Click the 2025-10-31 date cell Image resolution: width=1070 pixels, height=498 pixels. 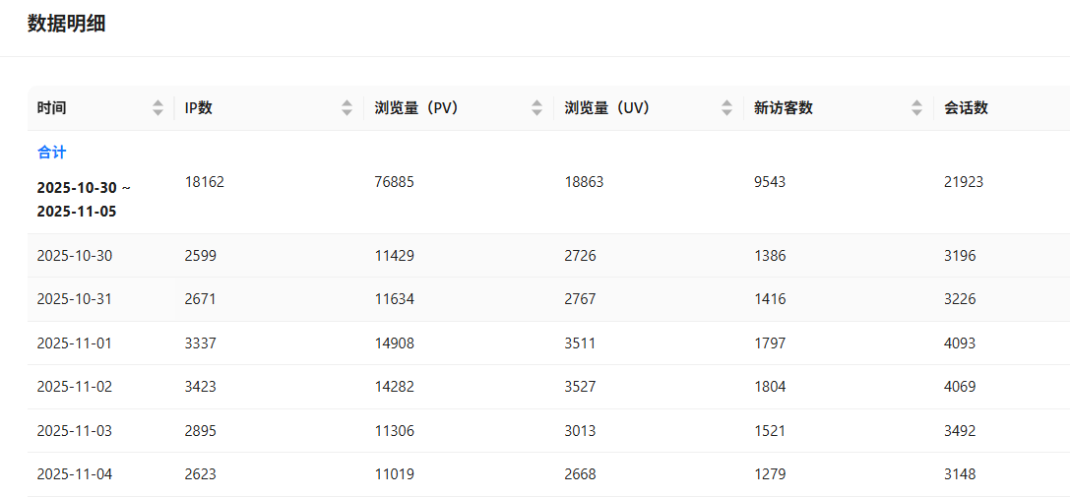[x=75, y=299]
